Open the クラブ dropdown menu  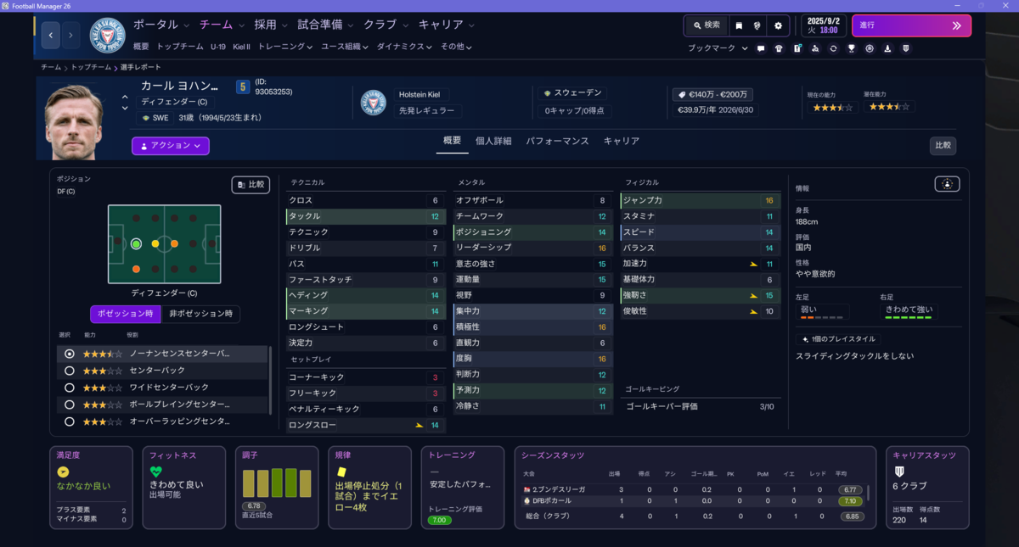pos(386,25)
